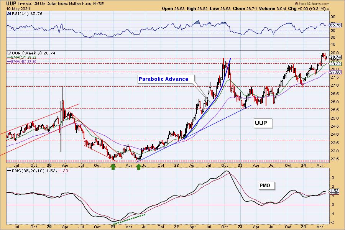Click the RSI(14) 65.76 legend label
Viewport: 345px width, 230px height.
[x=27, y=14]
